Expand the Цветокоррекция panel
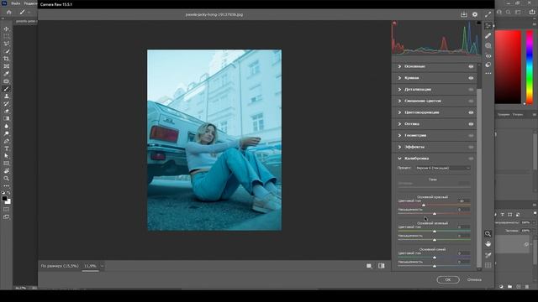Viewport: 538px width, 302px height. click(399, 112)
